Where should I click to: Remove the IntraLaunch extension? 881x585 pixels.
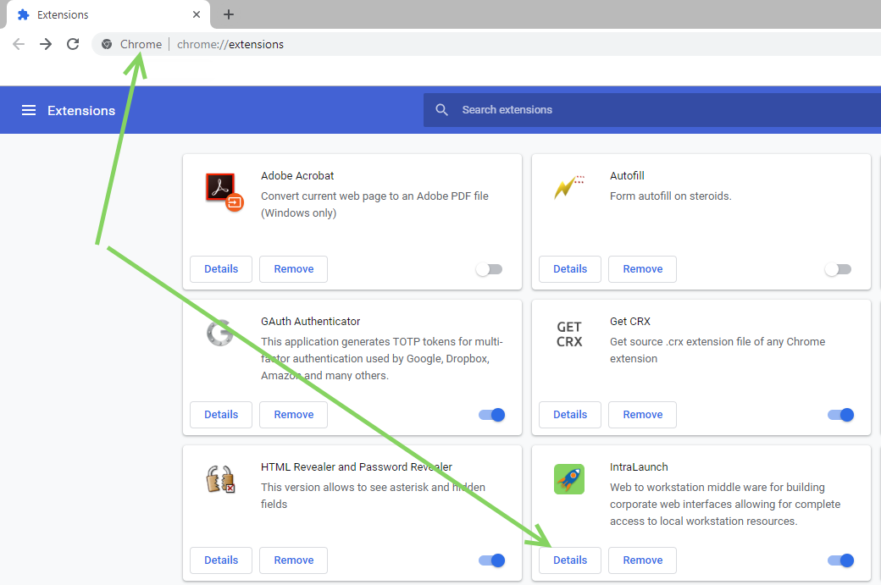tap(642, 560)
